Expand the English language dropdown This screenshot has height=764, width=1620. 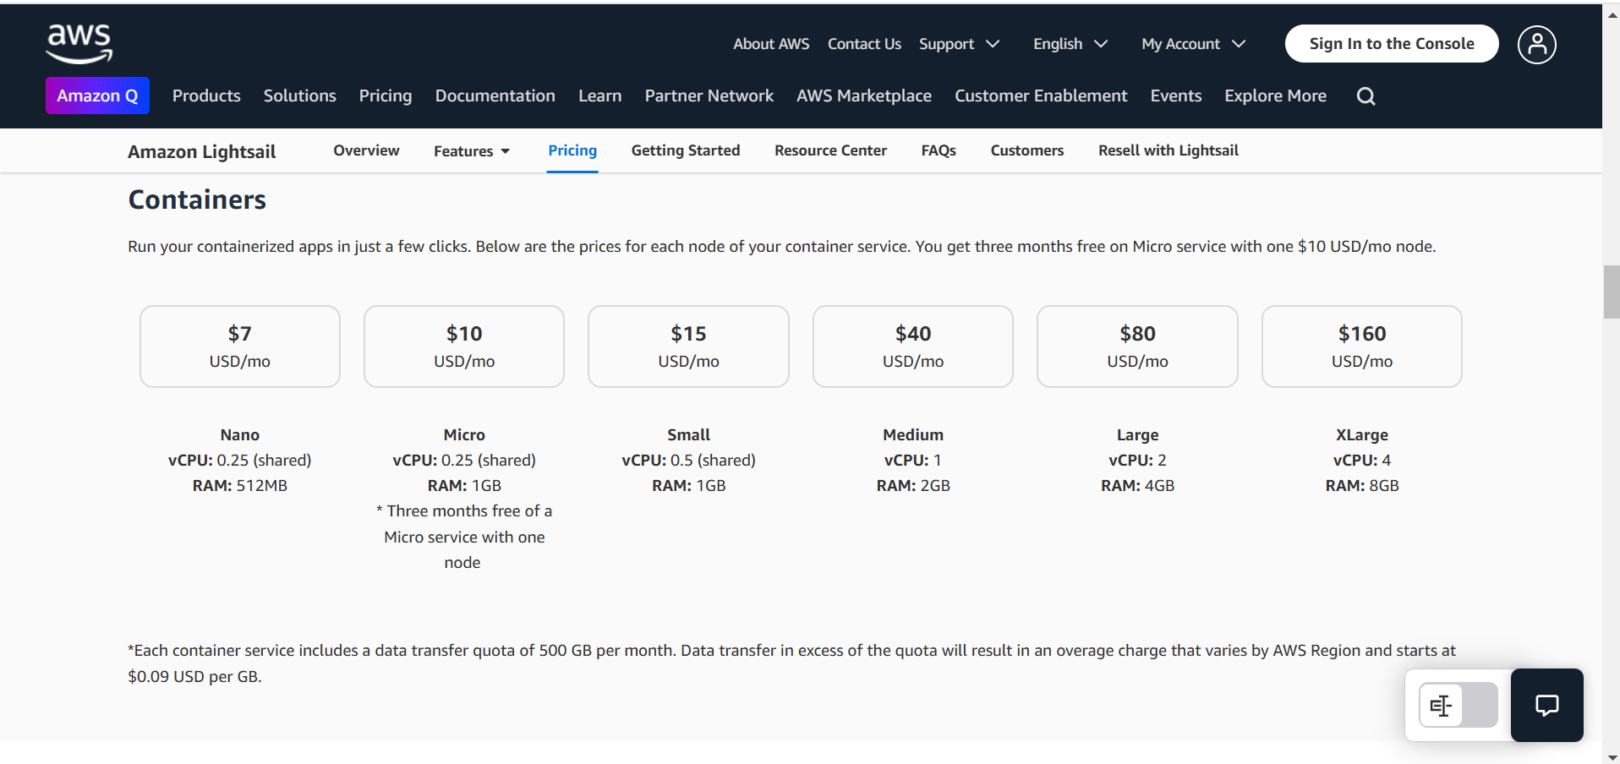pyautogui.click(x=1070, y=44)
